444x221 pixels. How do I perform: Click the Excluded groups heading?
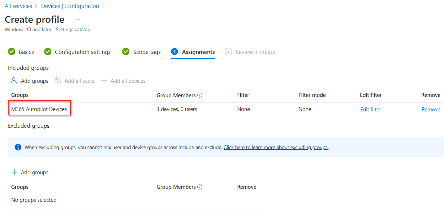pos(29,126)
